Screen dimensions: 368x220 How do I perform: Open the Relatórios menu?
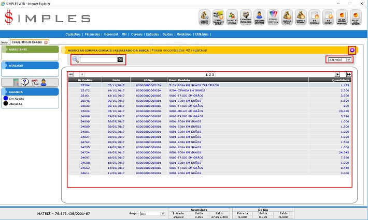185,34
